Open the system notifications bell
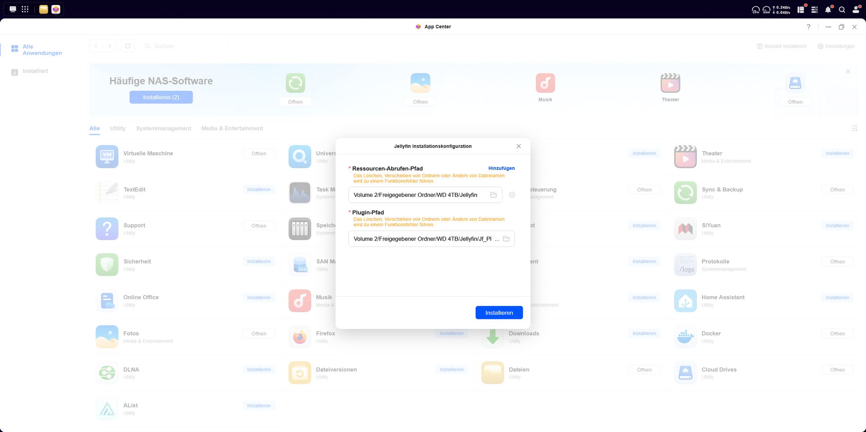Image resolution: width=866 pixels, height=432 pixels. pos(828,9)
